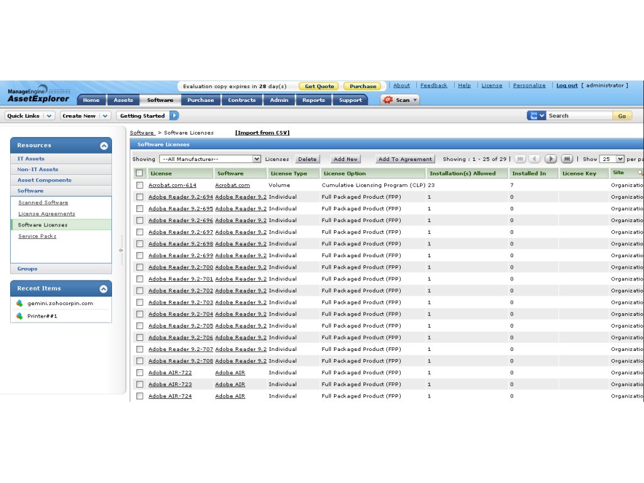Collapse the Recent Items panel
644x483 pixels.
pyautogui.click(x=104, y=289)
